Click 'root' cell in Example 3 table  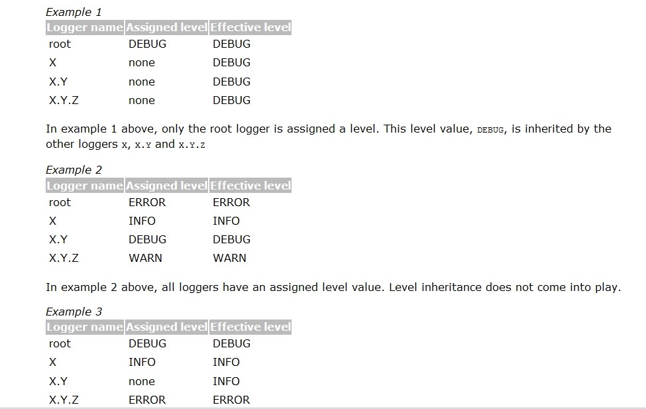tap(60, 344)
